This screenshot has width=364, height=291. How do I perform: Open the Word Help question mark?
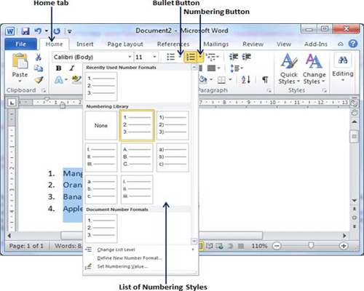(x=353, y=44)
